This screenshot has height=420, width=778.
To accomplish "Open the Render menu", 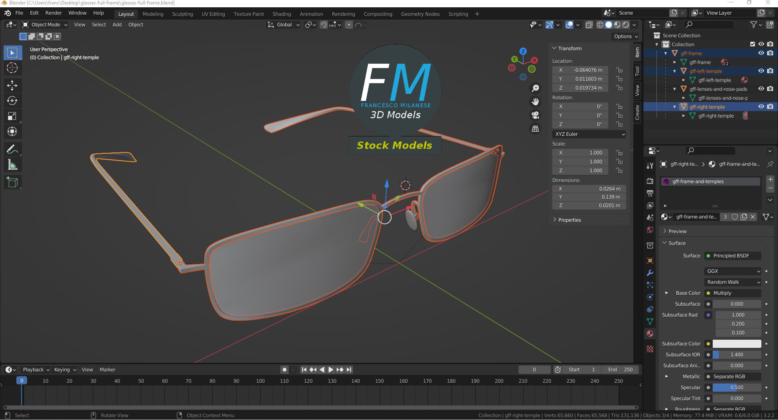I will (53, 13).
